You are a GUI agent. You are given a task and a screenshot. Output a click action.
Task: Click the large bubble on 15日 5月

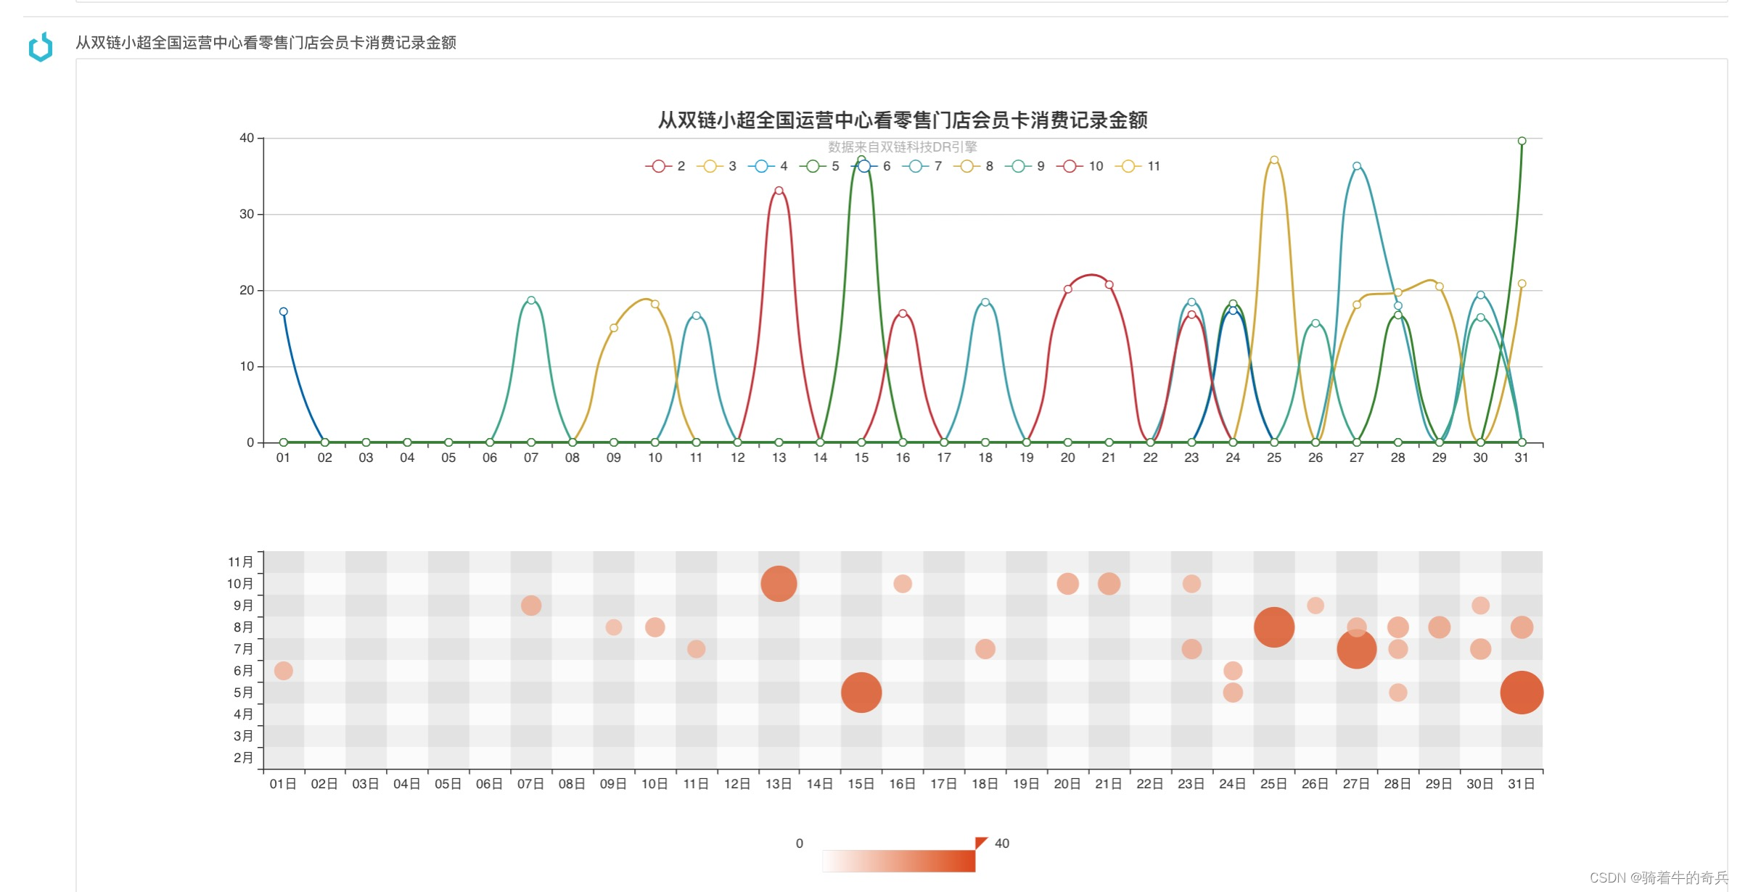click(x=861, y=693)
